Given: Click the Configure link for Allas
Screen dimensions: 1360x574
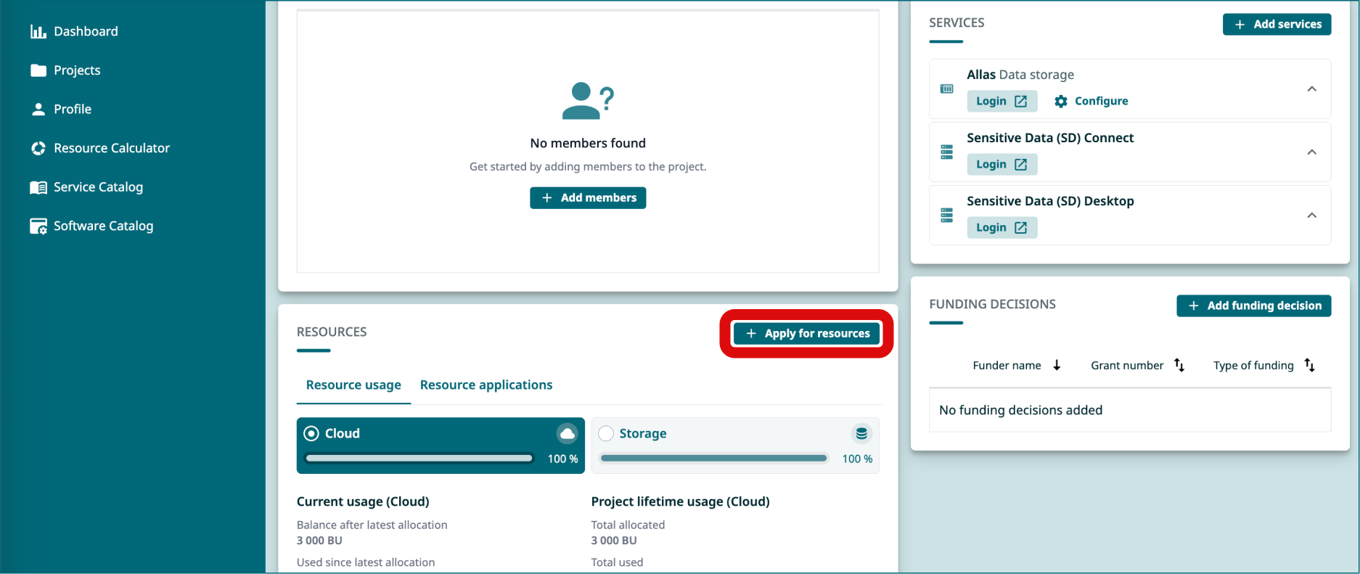Looking at the screenshot, I should pyautogui.click(x=1091, y=101).
